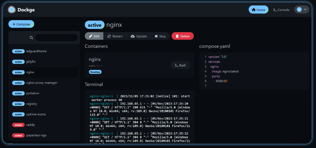Viewport: 316px width, 148px height.
Task: Click the active badge beside nginx title
Action: 94,25
